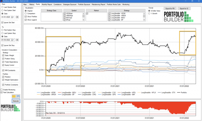The width and height of the screenshot is (202, 121).
Task: Click the Execute button
Action: tap(16, 101)
